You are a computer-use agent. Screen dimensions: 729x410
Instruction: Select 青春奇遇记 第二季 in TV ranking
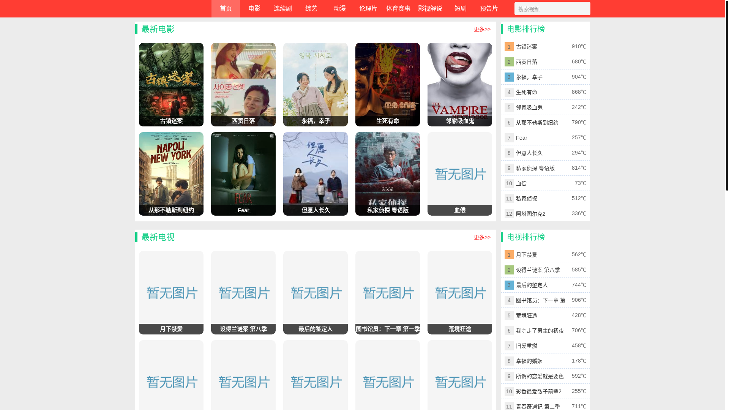[538, 406]
